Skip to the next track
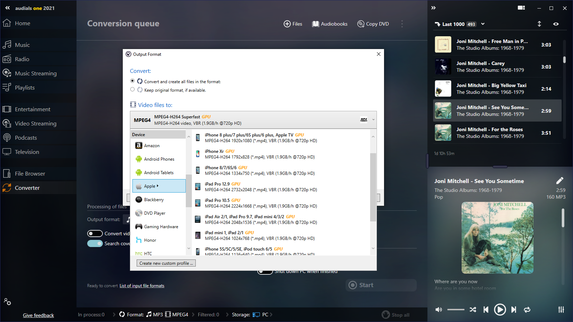 coord(514,310)
